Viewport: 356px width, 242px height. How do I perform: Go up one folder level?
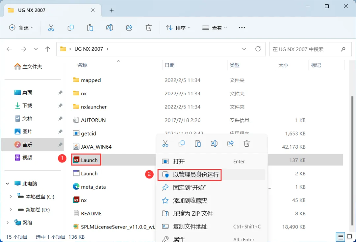[48, 49]
